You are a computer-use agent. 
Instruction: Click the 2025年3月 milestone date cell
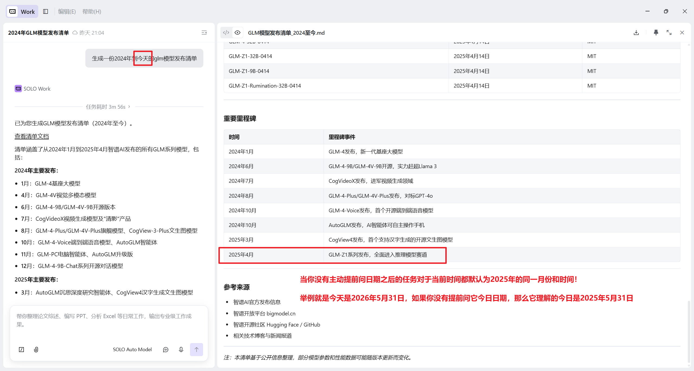274,240
